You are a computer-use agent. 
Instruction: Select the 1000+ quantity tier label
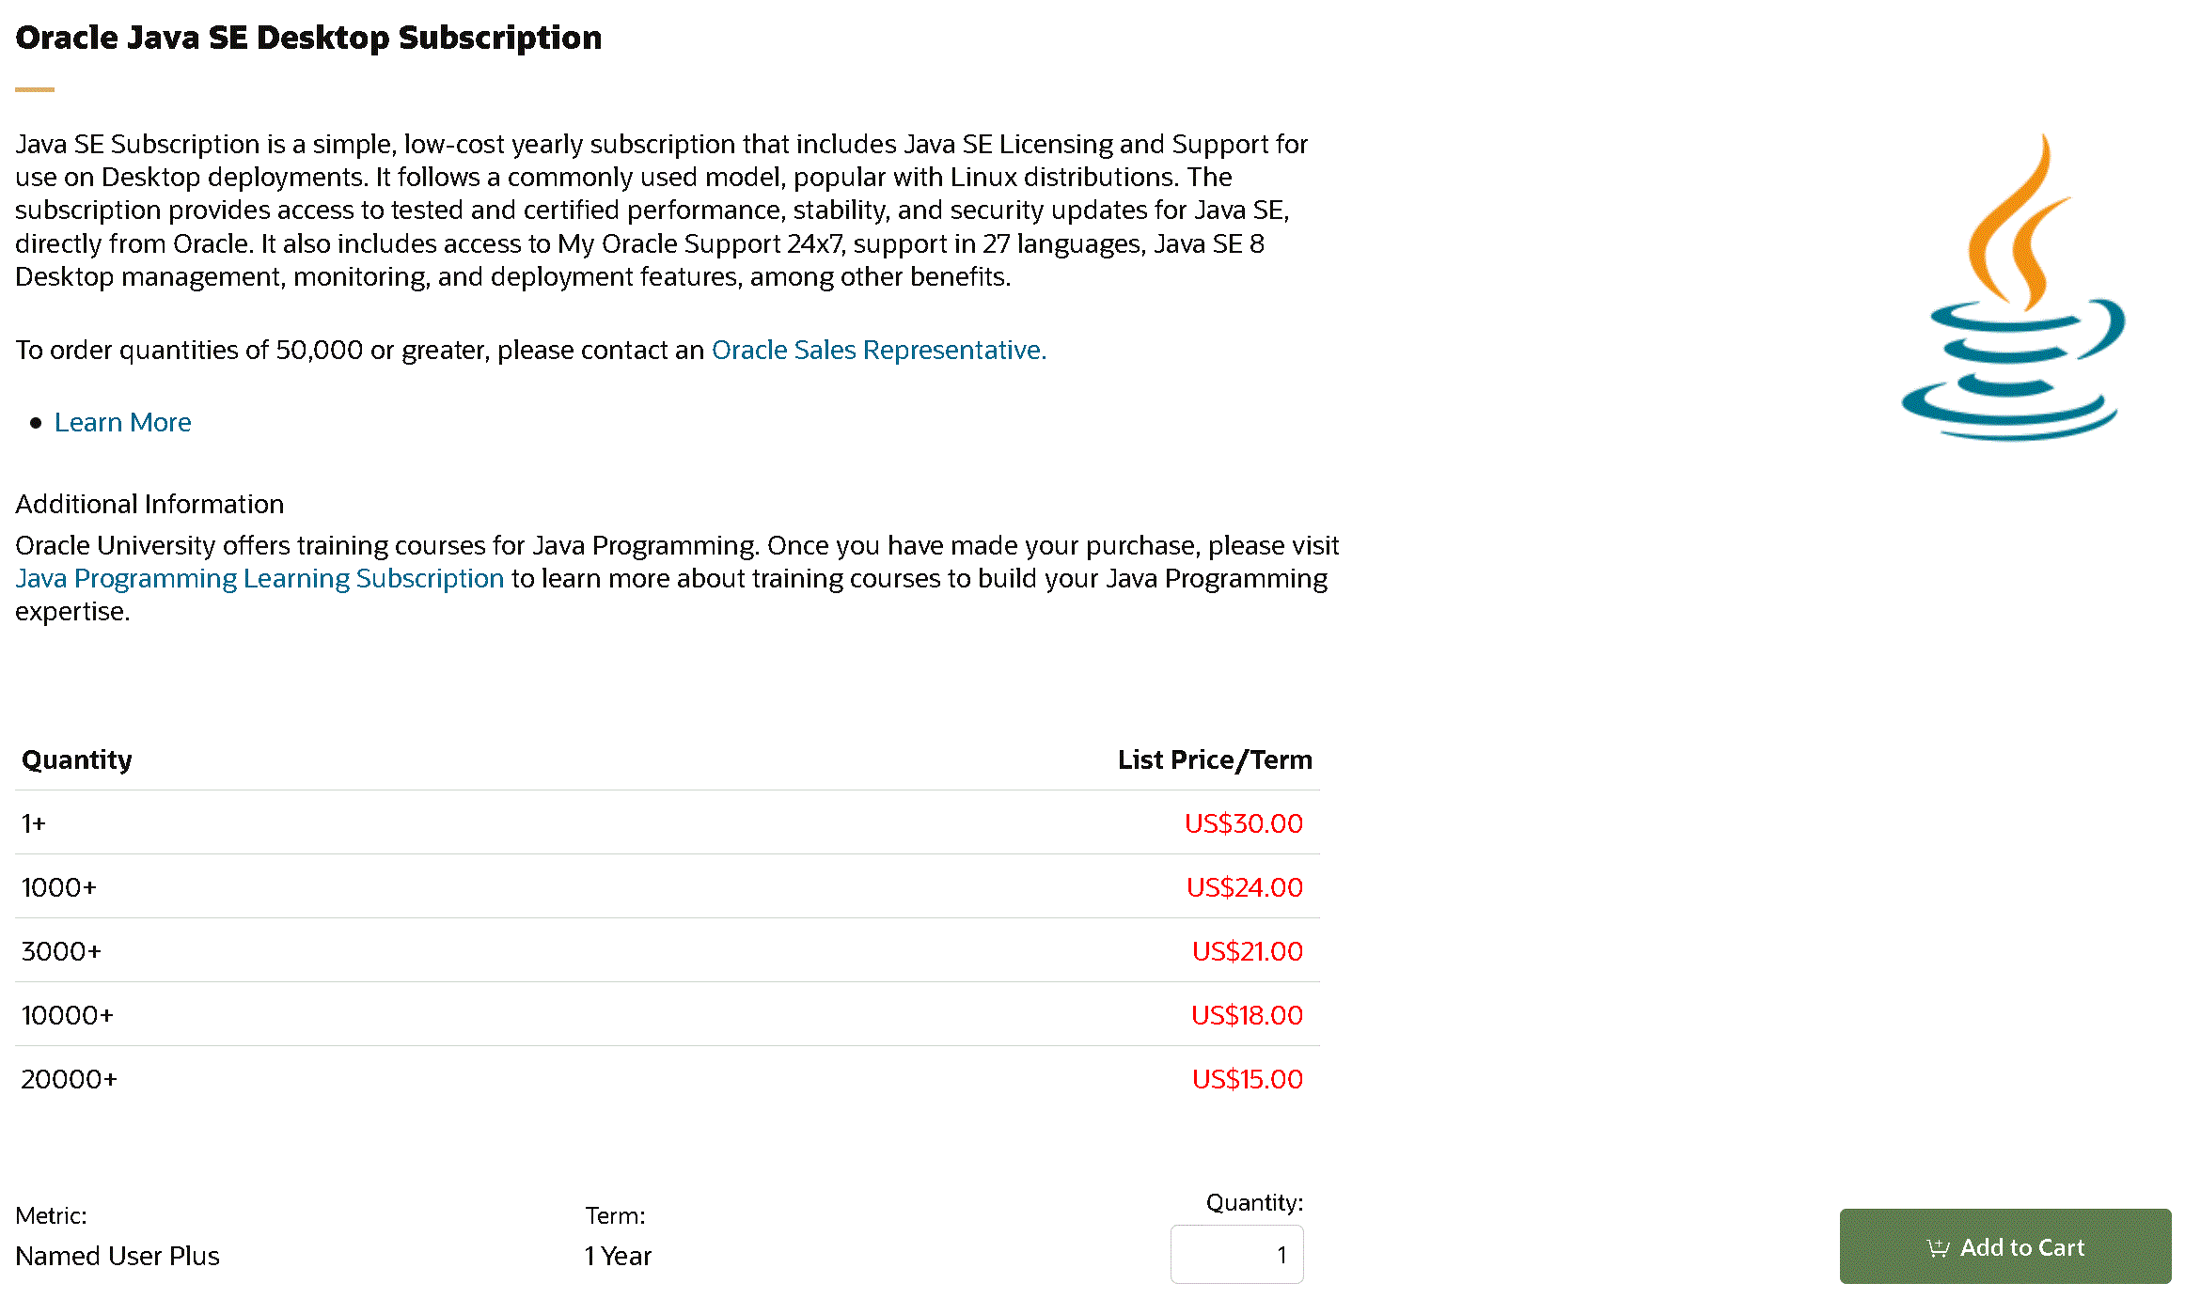click(x=58, y=887)
